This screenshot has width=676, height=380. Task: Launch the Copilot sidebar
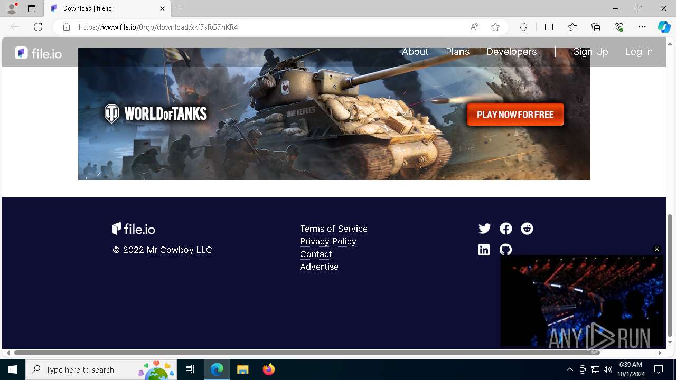(664, 27)
